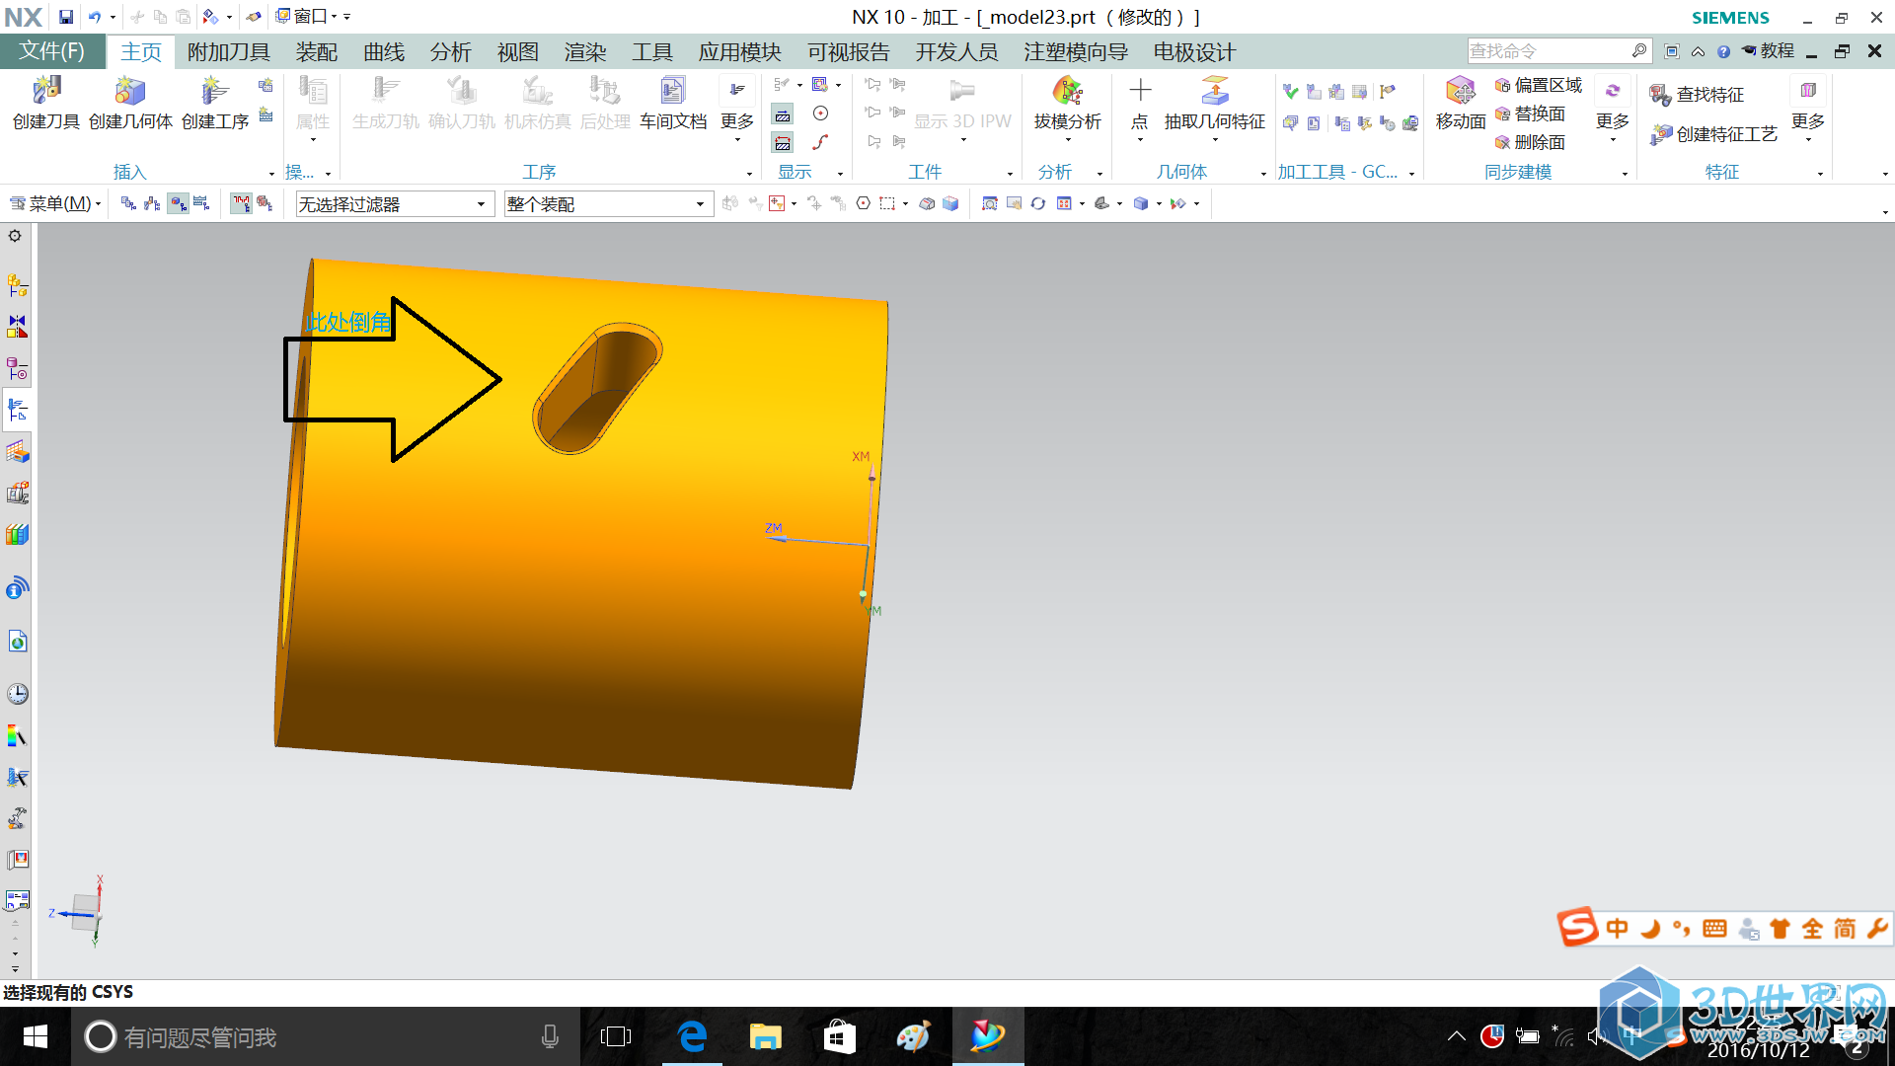Switch to the 分析 tab
This screenshot has width=1895, height=1066.
click(x=451, y=52)
